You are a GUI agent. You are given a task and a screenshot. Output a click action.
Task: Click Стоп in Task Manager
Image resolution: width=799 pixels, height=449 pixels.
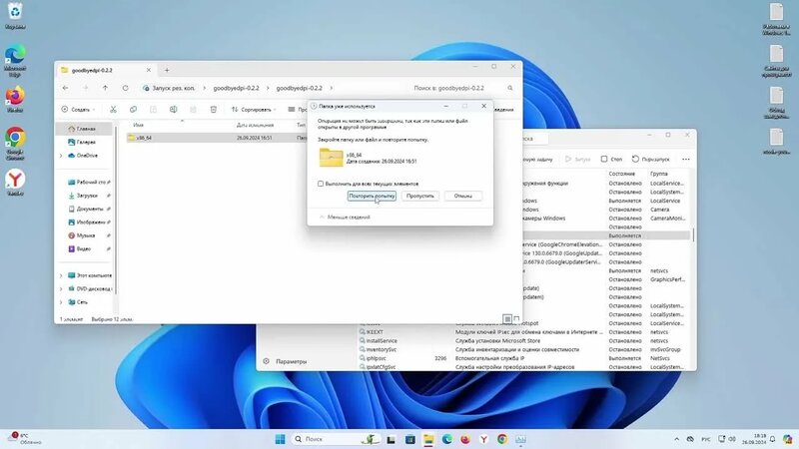coord(611,159)
